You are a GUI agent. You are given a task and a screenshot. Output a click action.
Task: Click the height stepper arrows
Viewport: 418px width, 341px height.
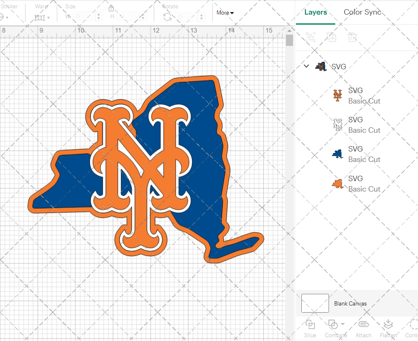point(143,17)
